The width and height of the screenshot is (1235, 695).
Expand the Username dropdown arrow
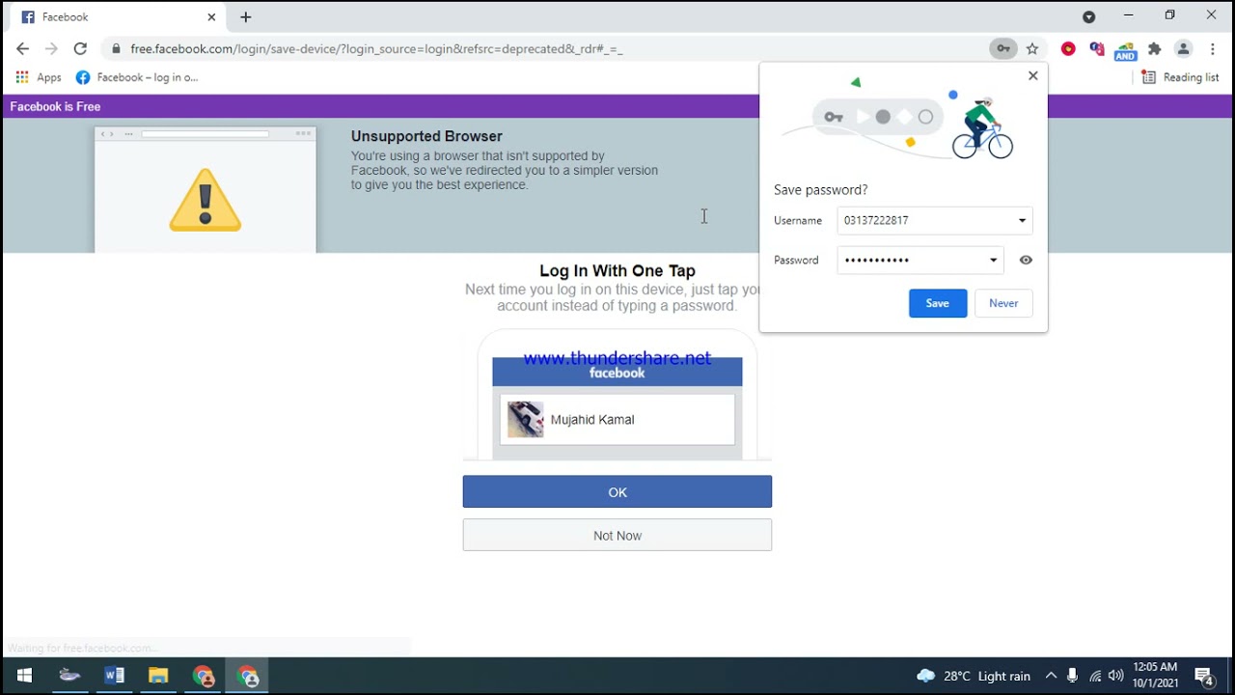(1022, 221)
